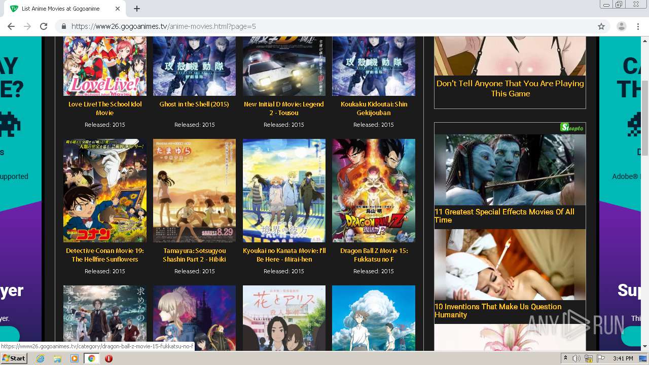
Task: Open Dragon Ball Z Movie 15 title link
Action: point(374,255)
